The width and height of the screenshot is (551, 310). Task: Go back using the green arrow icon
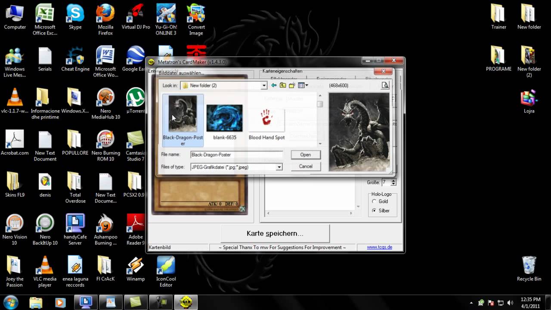tap(274, 85)
